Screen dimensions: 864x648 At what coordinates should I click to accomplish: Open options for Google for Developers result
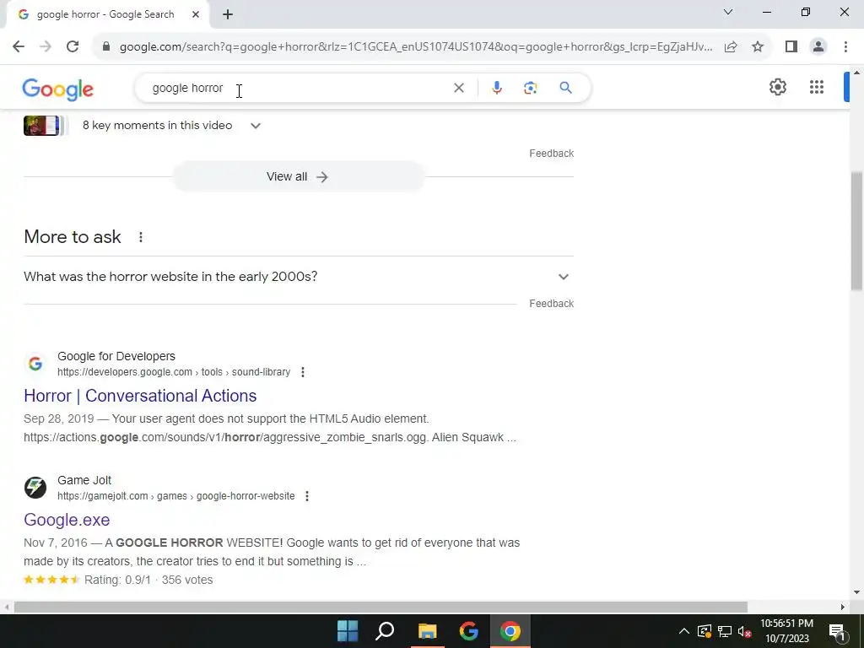[x=303, y=372]
